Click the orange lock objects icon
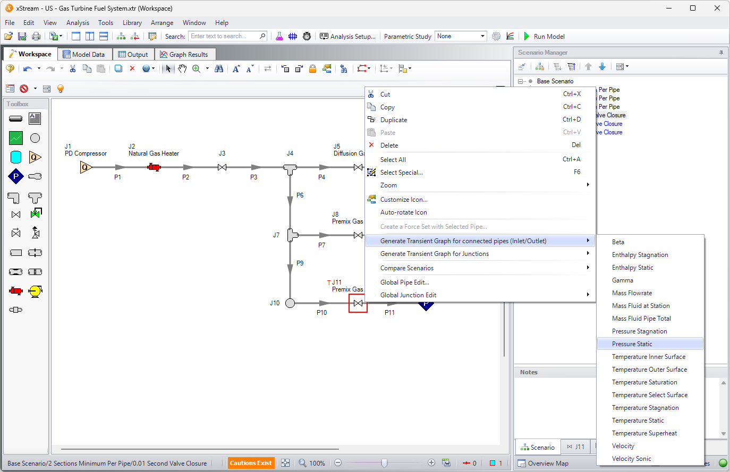 [x=313, y=68]
